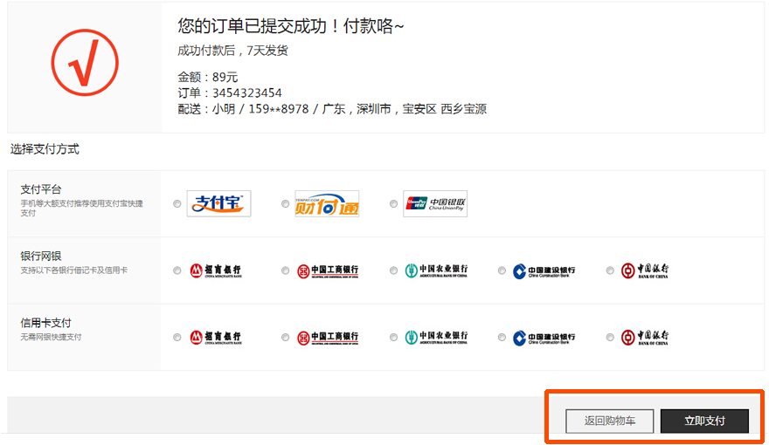Screen dimensions: 769x445
Task: Click the text 成功付款后，7天发货
Action: point(232,51)
